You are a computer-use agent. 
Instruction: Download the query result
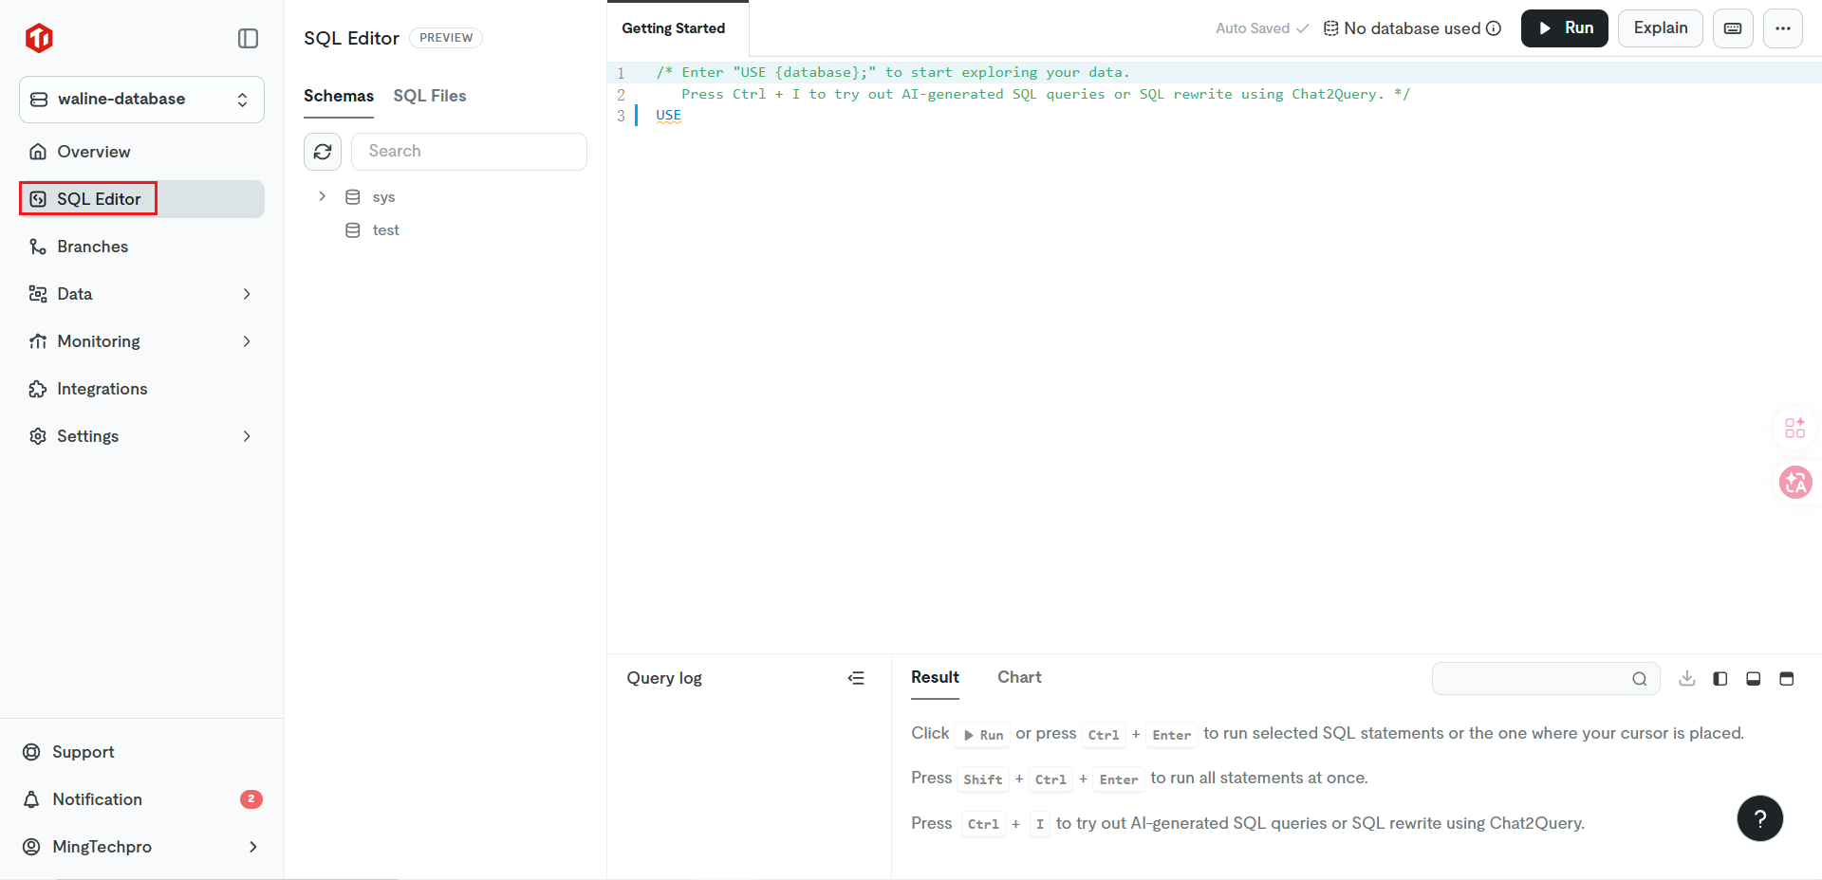(x=1687, y=678)
